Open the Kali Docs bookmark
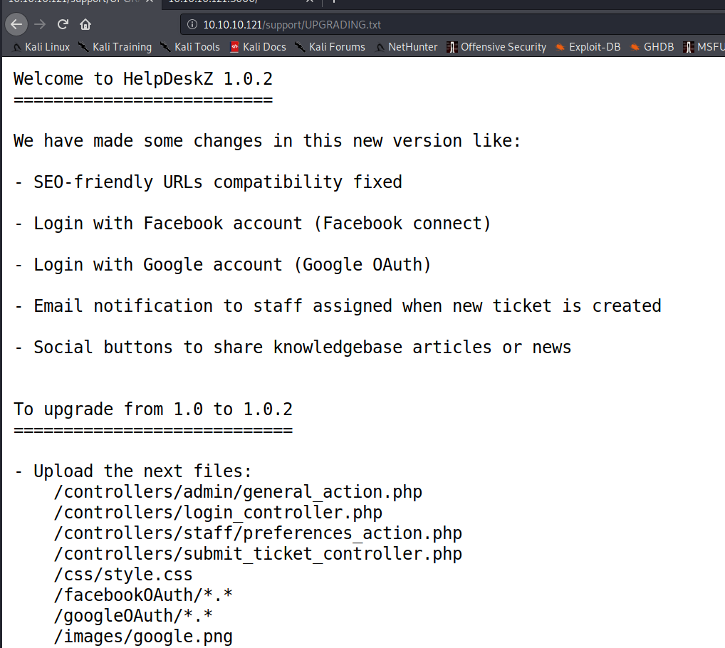725x648 pixels. click(x=258, y=47)
